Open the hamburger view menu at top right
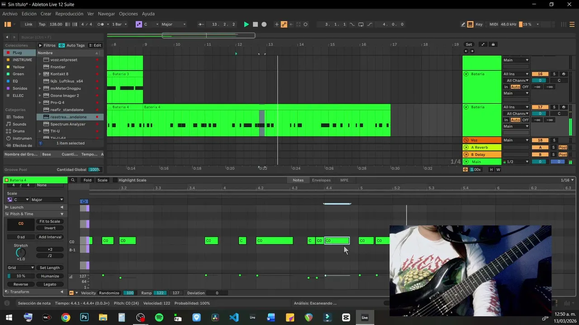579x325 pixels. pos(572,24)
